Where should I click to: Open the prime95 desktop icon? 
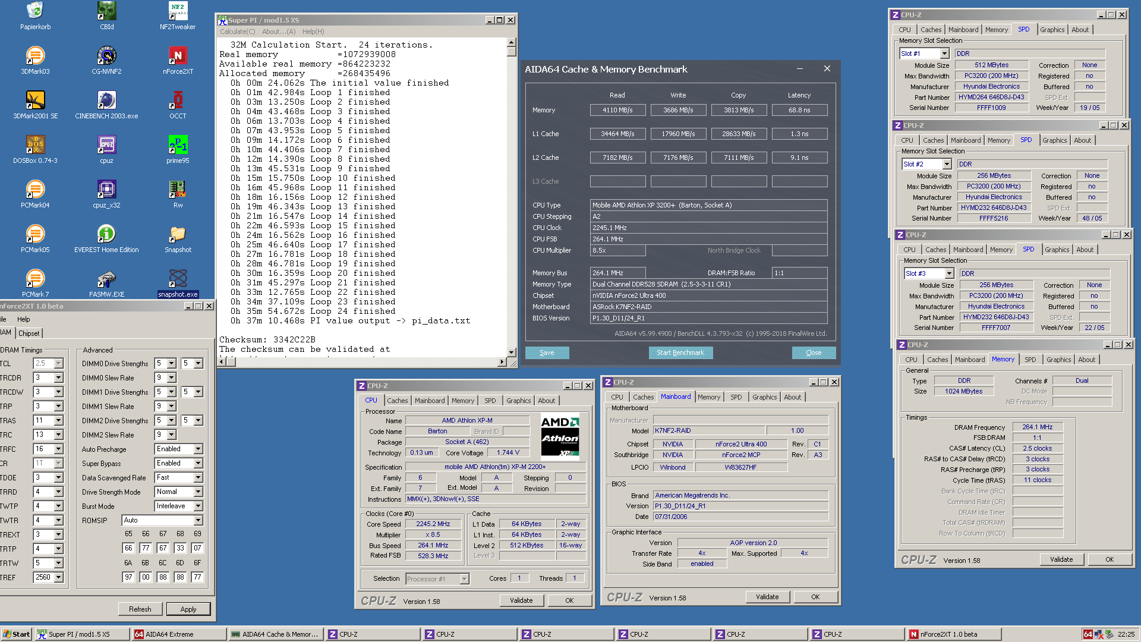(178, 149)
